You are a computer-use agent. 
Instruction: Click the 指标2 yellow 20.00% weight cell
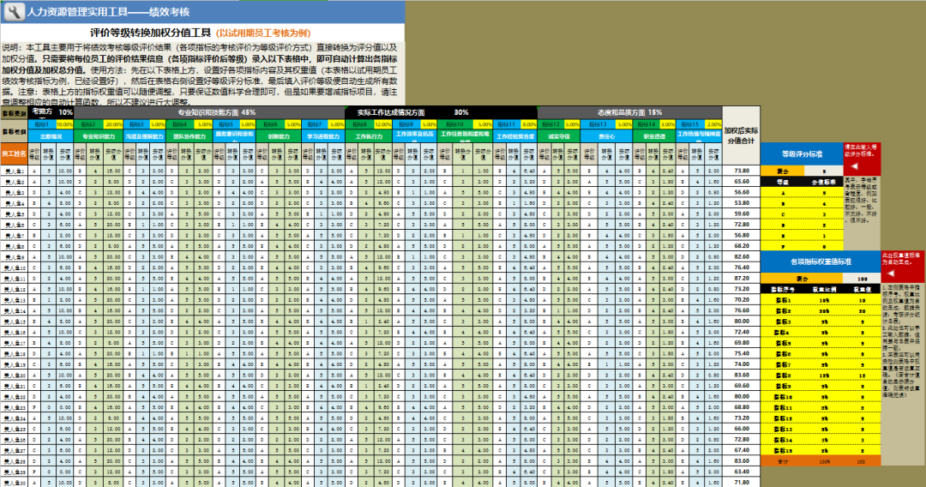(x=113, y=124)
